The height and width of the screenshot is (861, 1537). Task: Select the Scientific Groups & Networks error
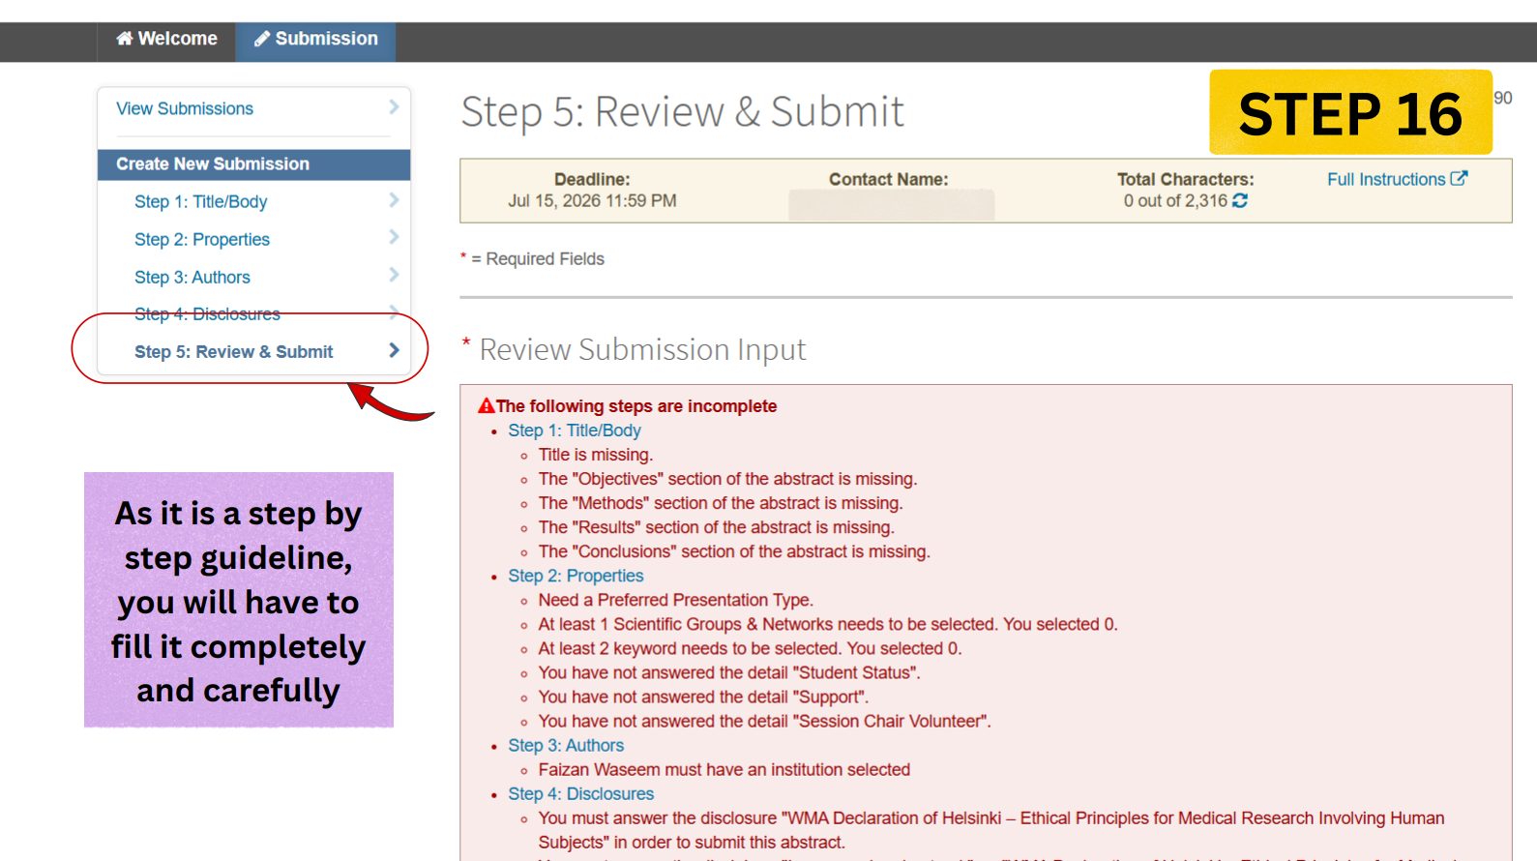coord(828,624)
